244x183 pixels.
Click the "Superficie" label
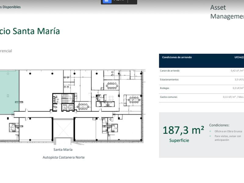pyautogui.click(x=179, y=140)
